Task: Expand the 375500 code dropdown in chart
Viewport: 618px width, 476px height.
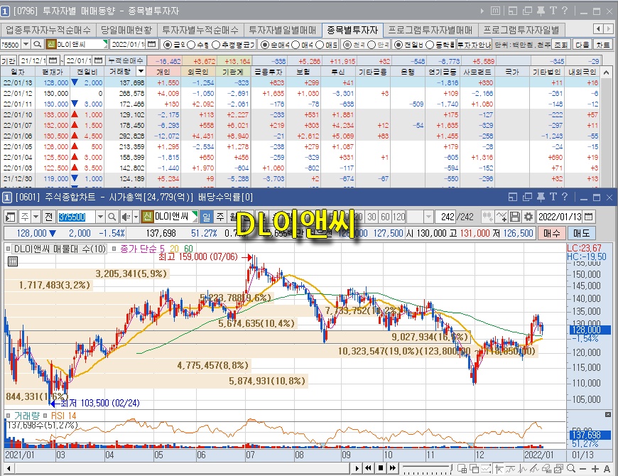Action: tap(100, 217)
